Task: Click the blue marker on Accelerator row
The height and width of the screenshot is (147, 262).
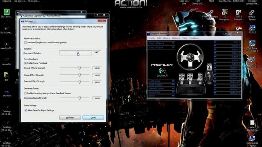Action: 173,92
